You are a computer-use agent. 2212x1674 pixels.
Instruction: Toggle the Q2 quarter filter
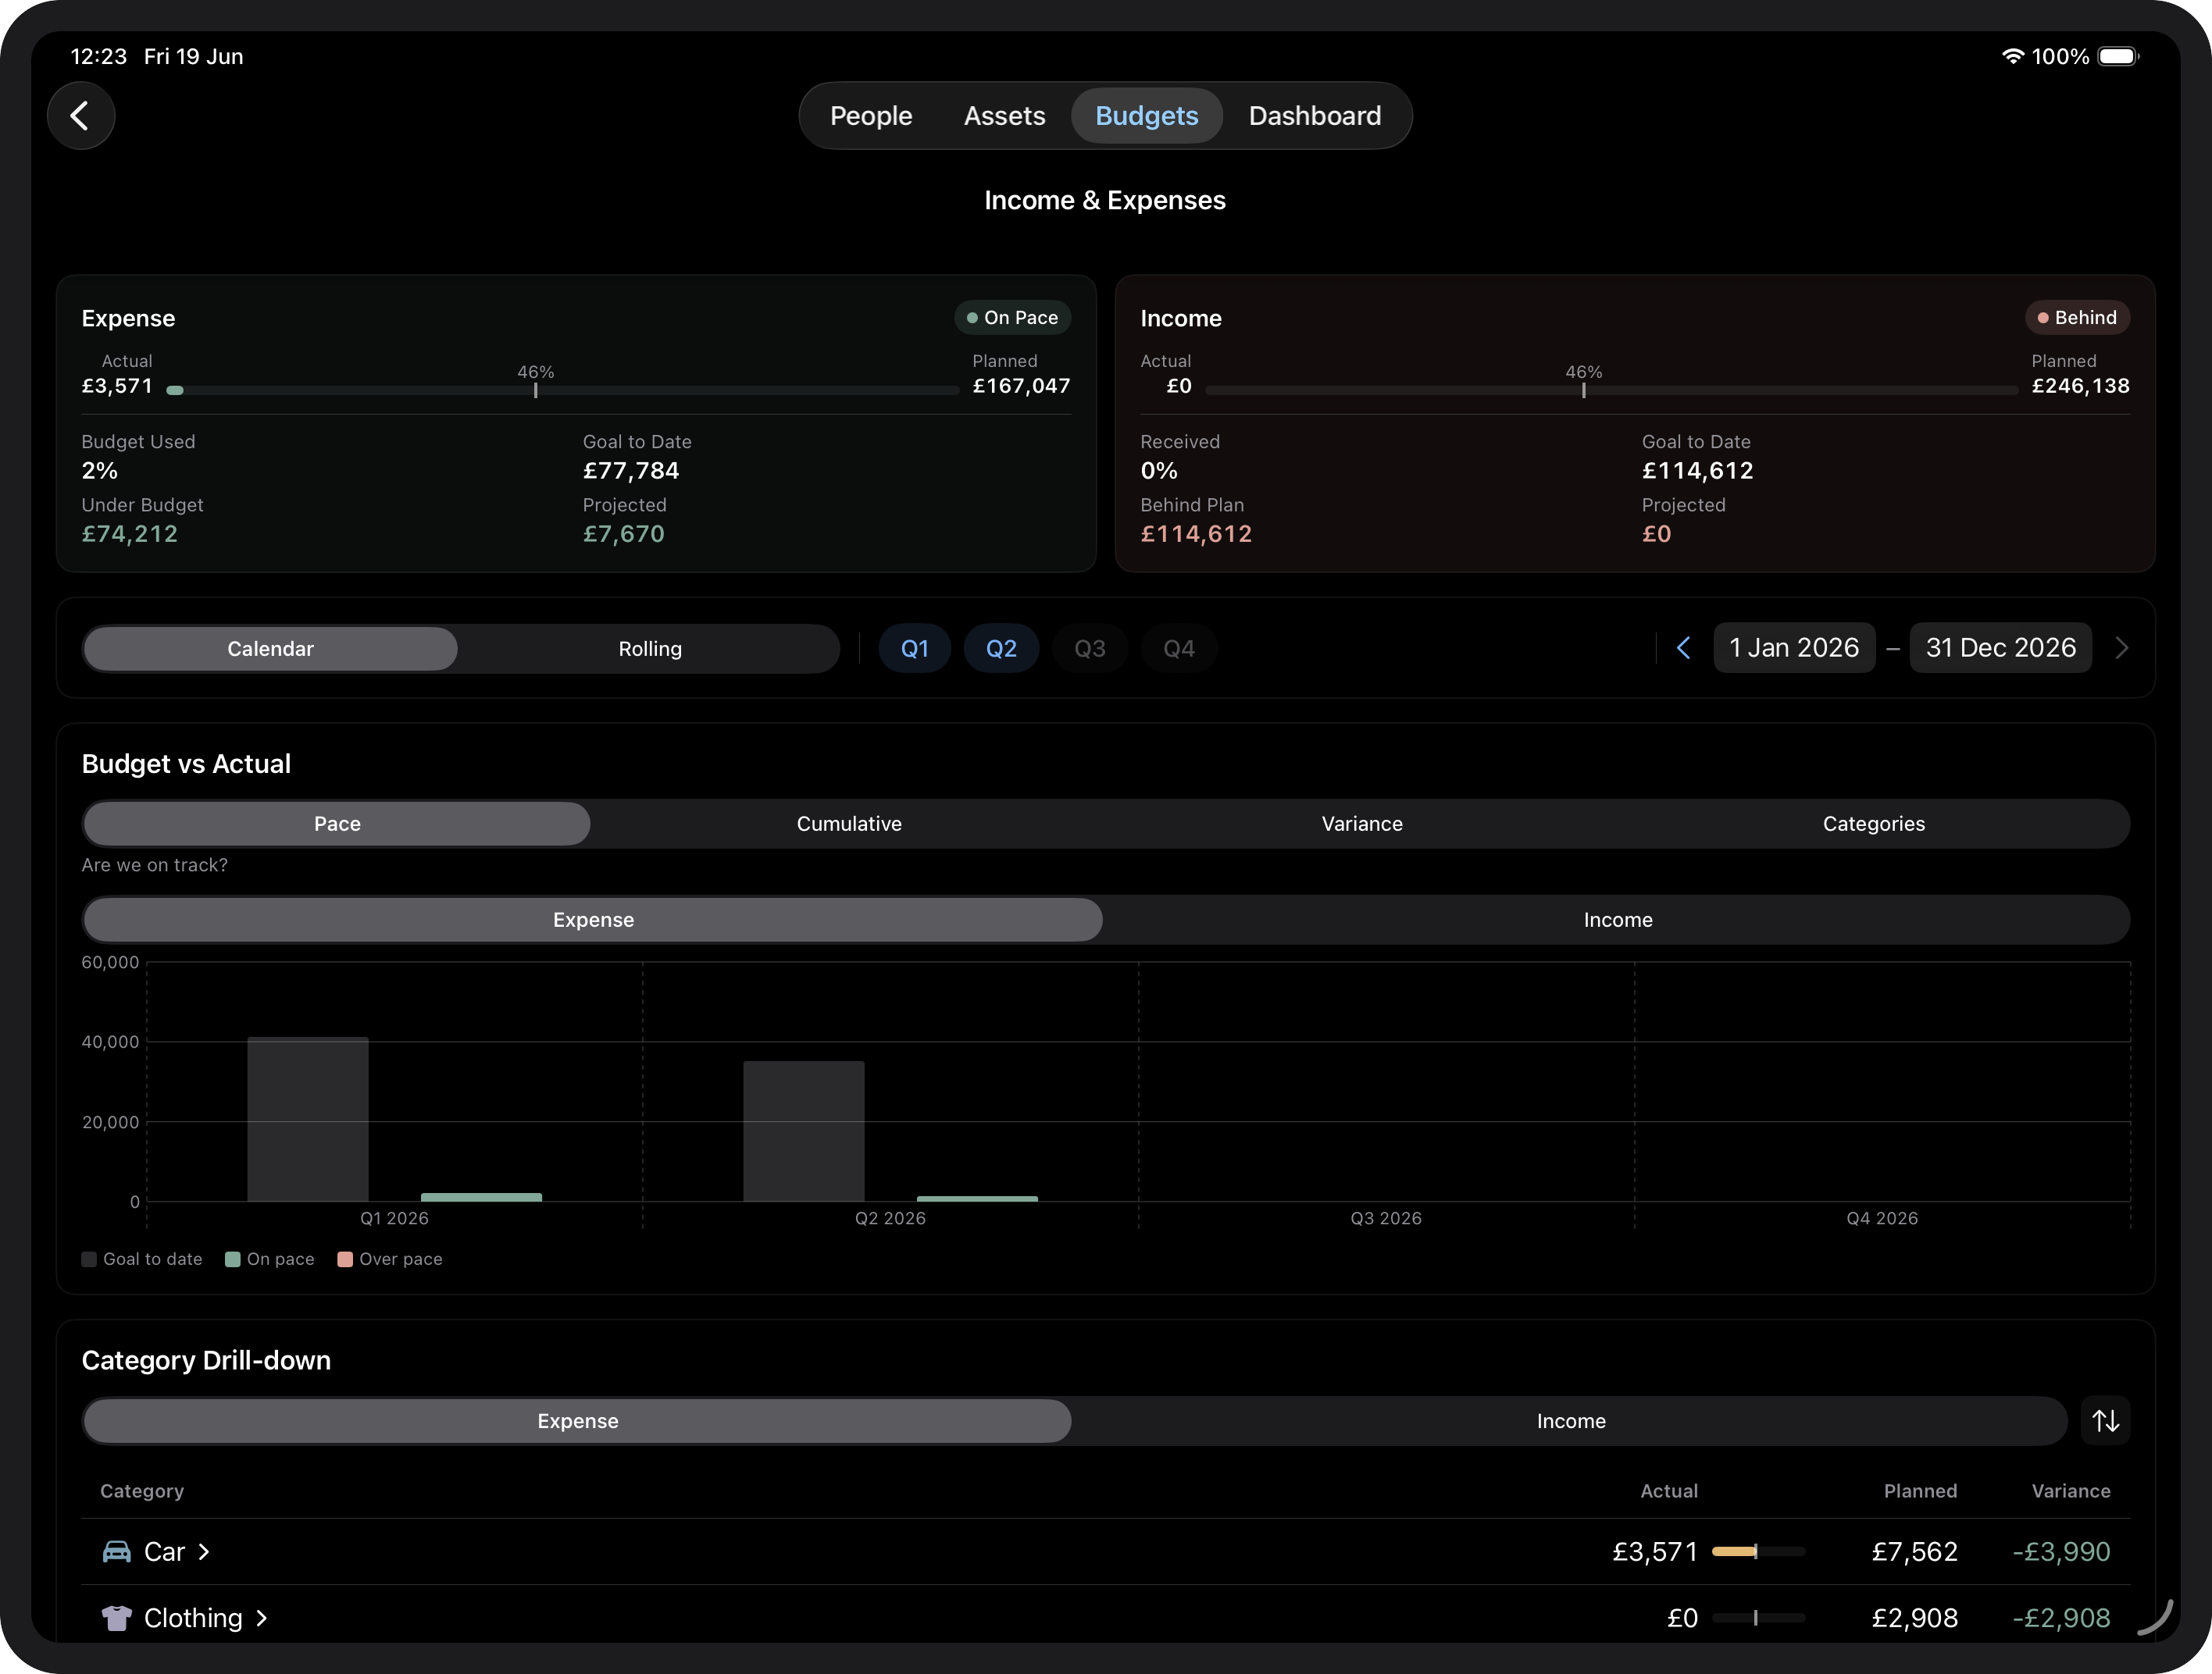click(x=1001, y=649)
